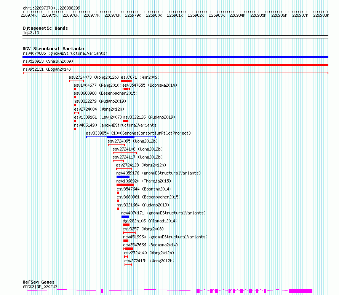
Task: Open dgv282n106 (Alsmadi2014) variant
Action: tap(150, 221)
